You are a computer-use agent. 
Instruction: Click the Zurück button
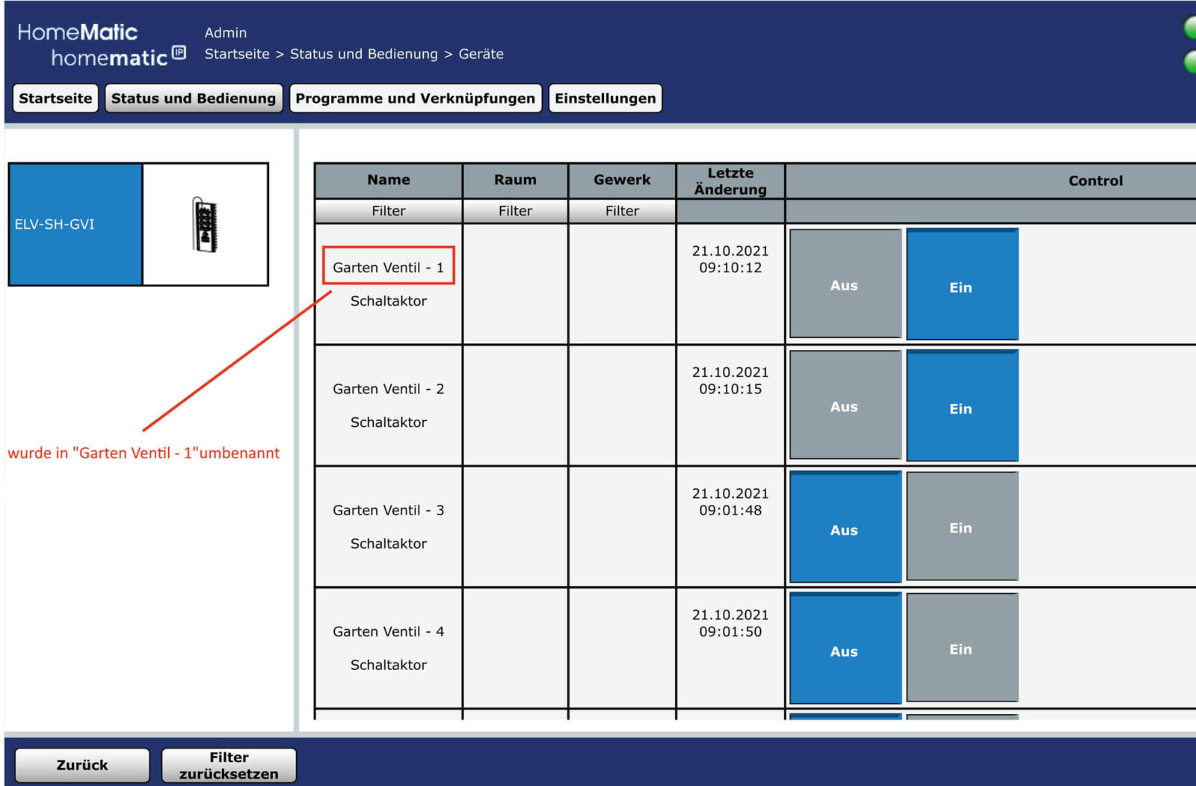[x=82, y=765]
